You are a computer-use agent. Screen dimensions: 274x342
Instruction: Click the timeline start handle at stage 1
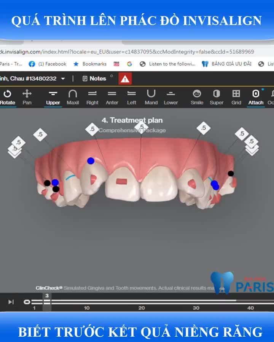click(x=27, y=302)
